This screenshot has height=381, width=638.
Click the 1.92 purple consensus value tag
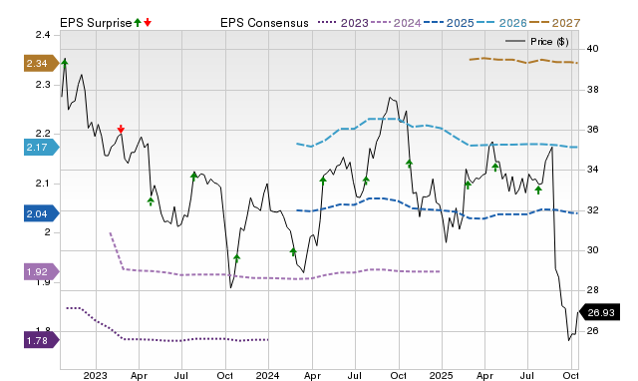point(42,271)
